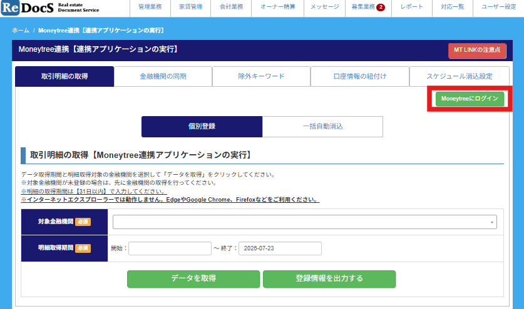Switch to the 口座情報の紐付け tab
524x309 pixels.
click(360, 76)
